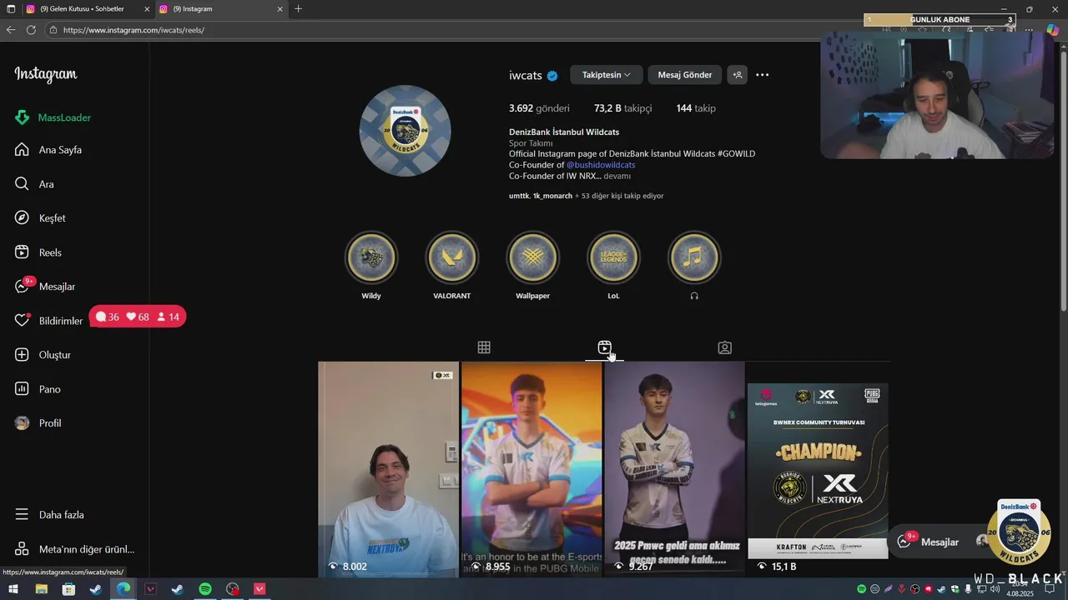Open the CHAMPION reel with 15,1 B views
Screen dimensions: 1068x600
[818, 469]
